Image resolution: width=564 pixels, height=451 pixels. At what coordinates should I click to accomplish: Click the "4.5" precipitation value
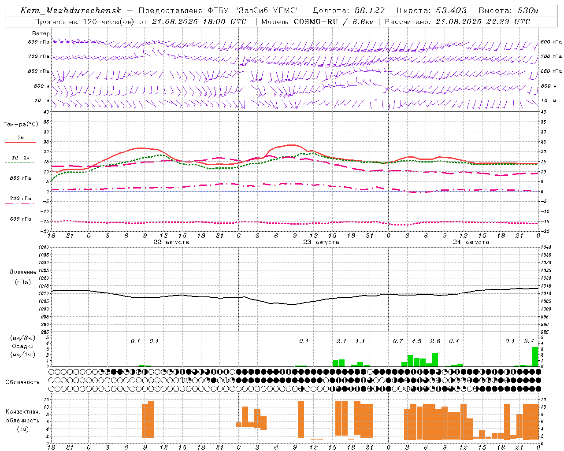coord(416,341)
